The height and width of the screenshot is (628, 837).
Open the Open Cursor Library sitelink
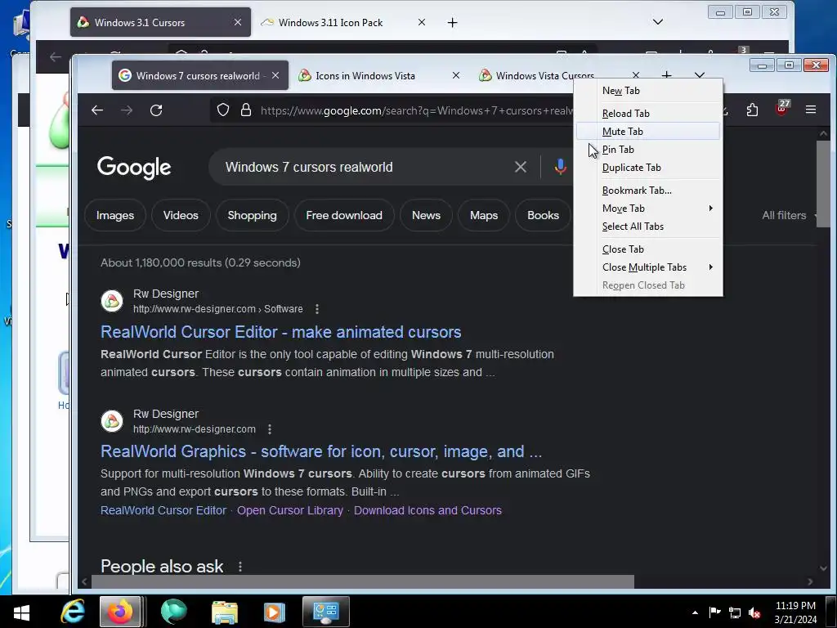(x=290, y=510)
